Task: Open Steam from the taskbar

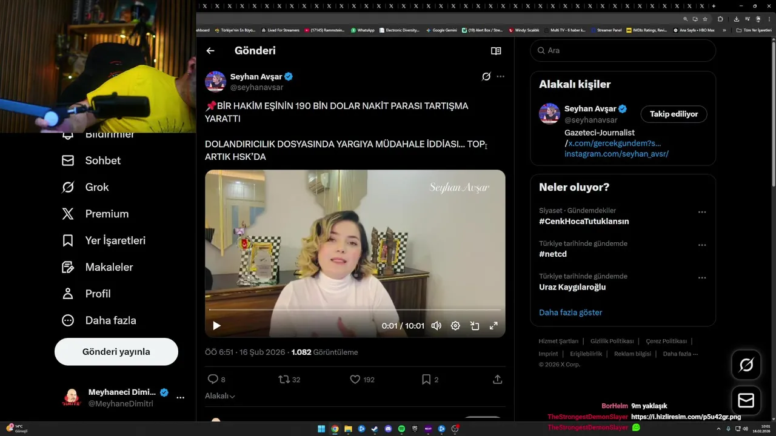Action: (x=375, y=429)
